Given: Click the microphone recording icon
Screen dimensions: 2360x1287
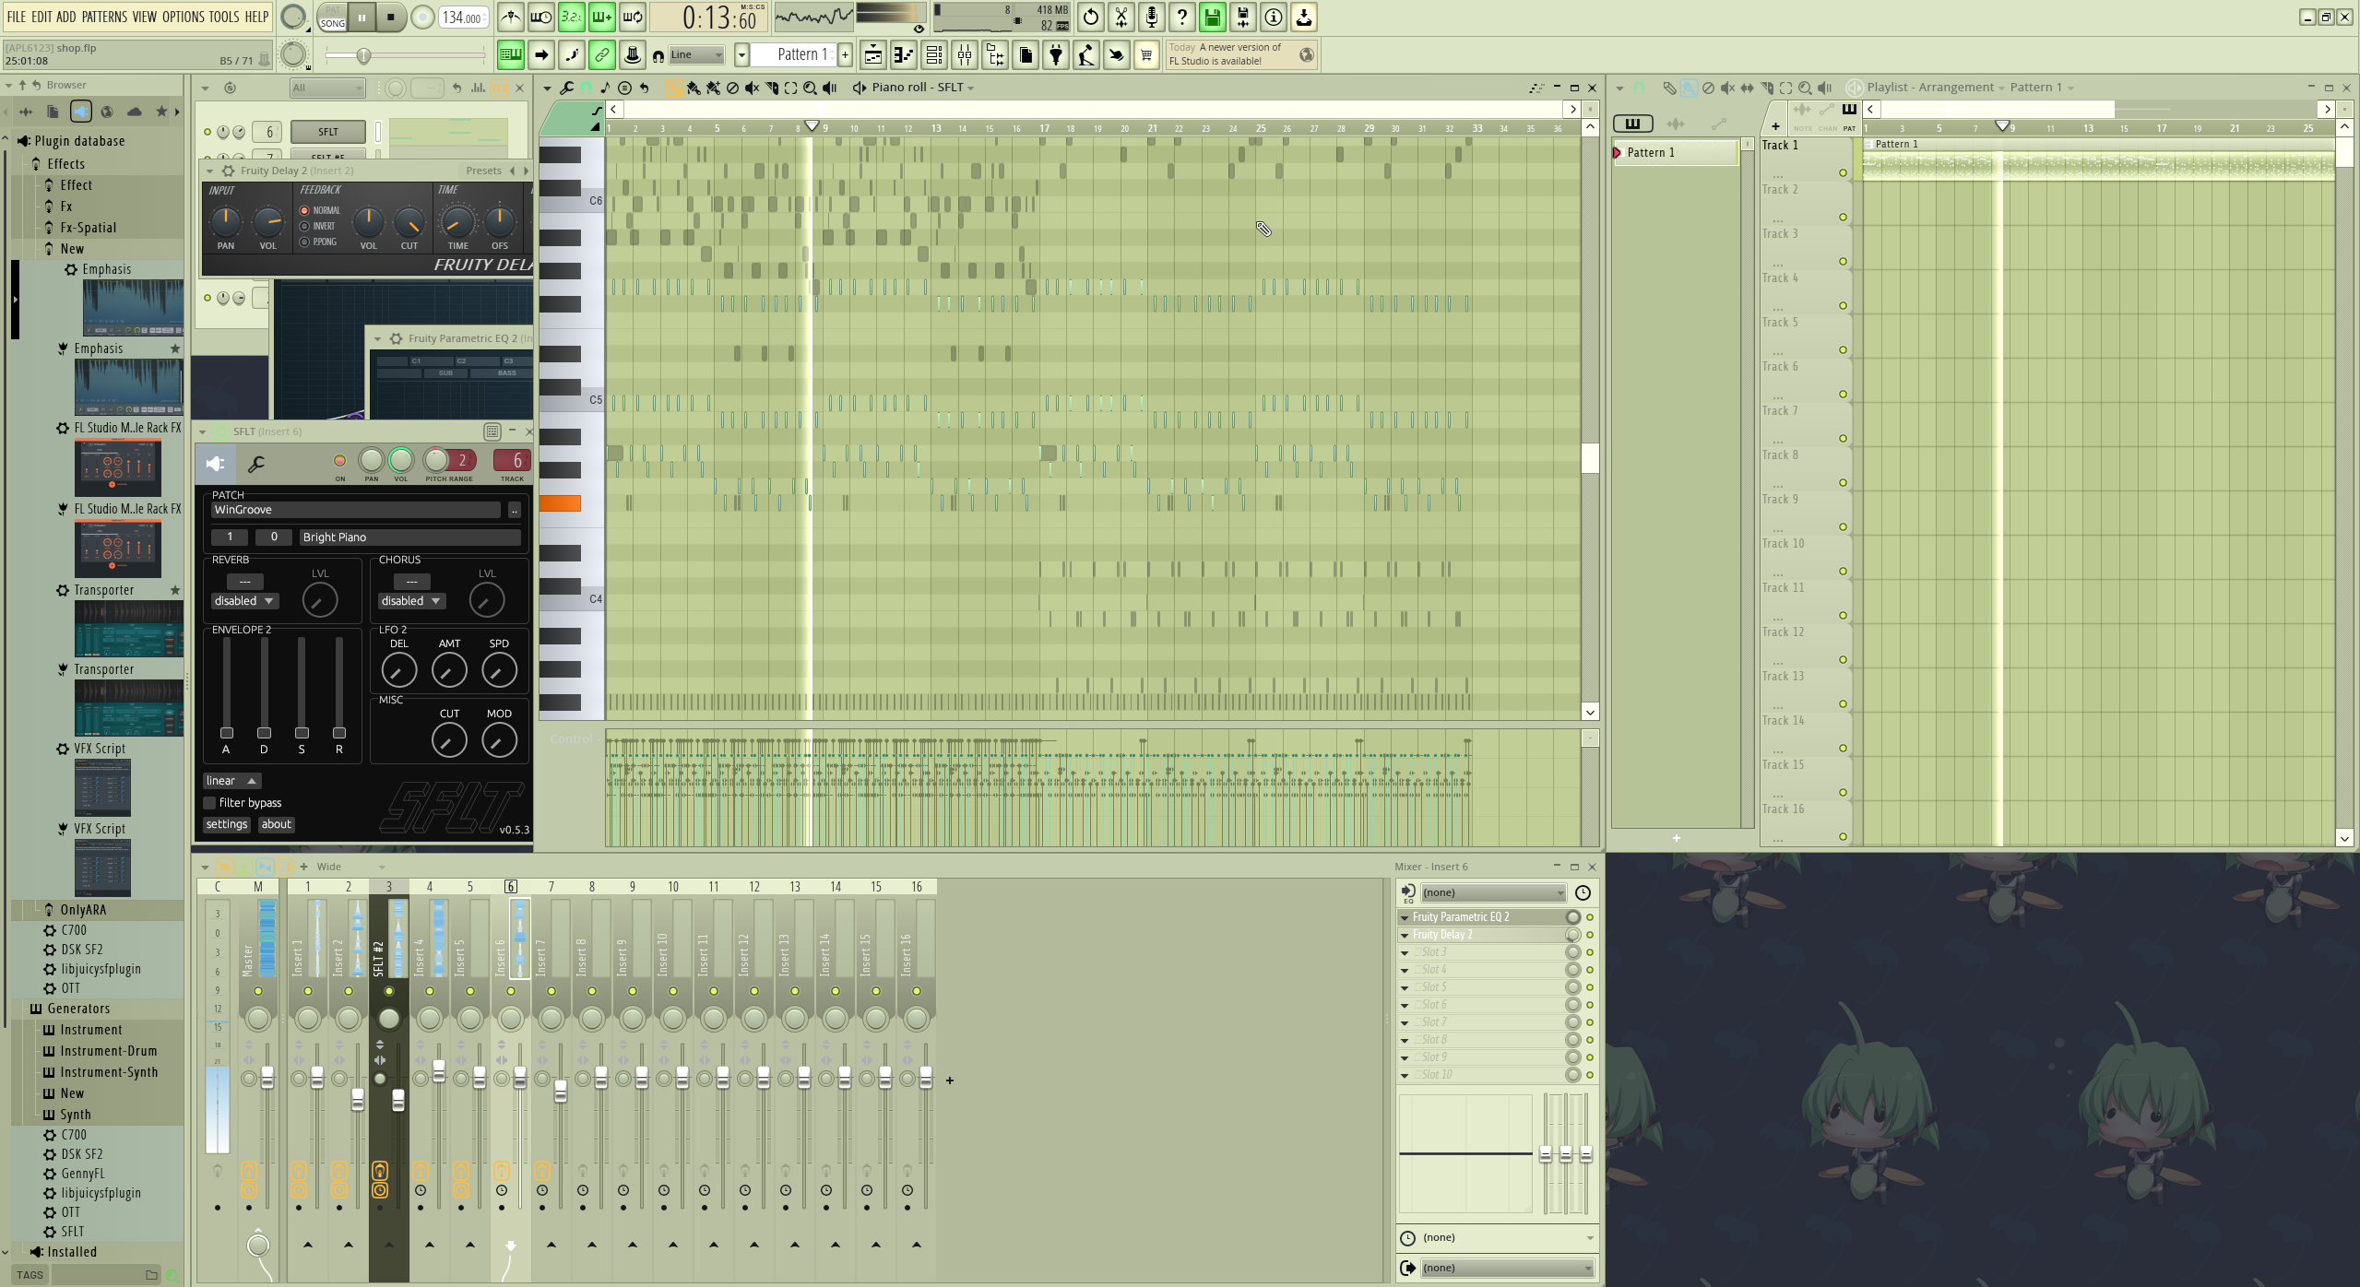Looking at the screenshot, I should (1152, 17).
